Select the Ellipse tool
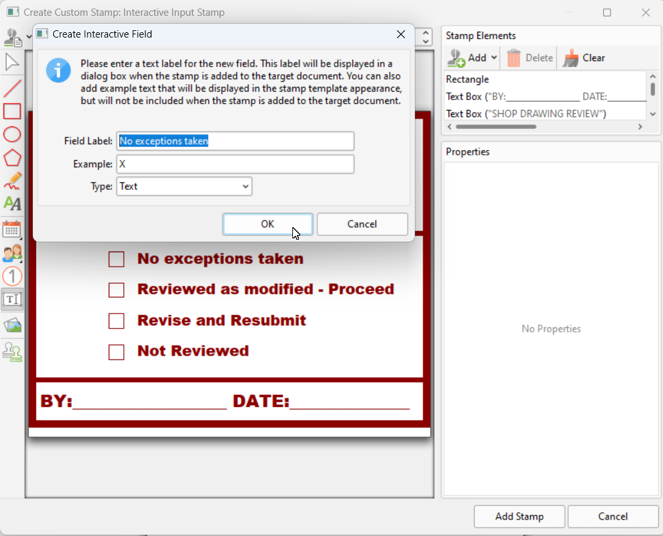The height and width of the screenshot is (536, 663). click(x=12, y=134)
